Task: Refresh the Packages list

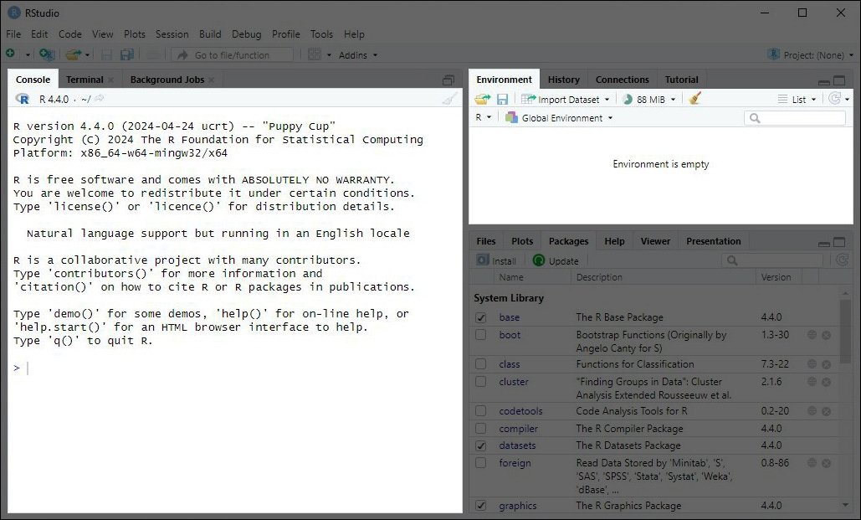Action: 842,260
